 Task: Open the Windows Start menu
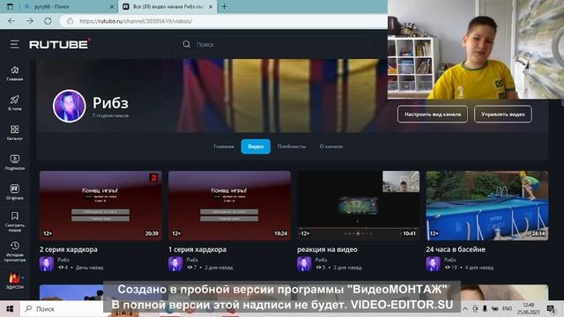pyautogui.click(x=10, y=309)
